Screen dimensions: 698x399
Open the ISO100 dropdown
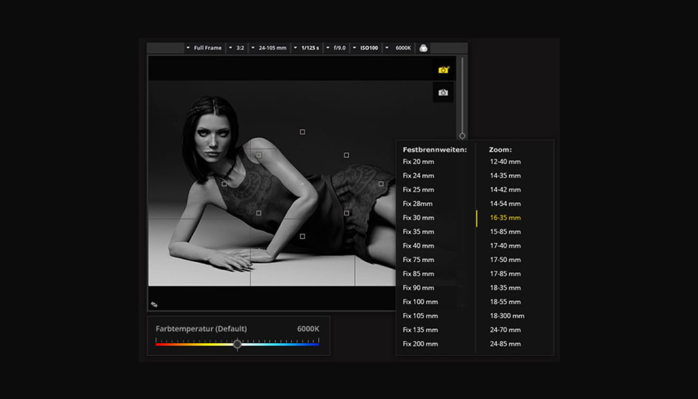point(365,48)
